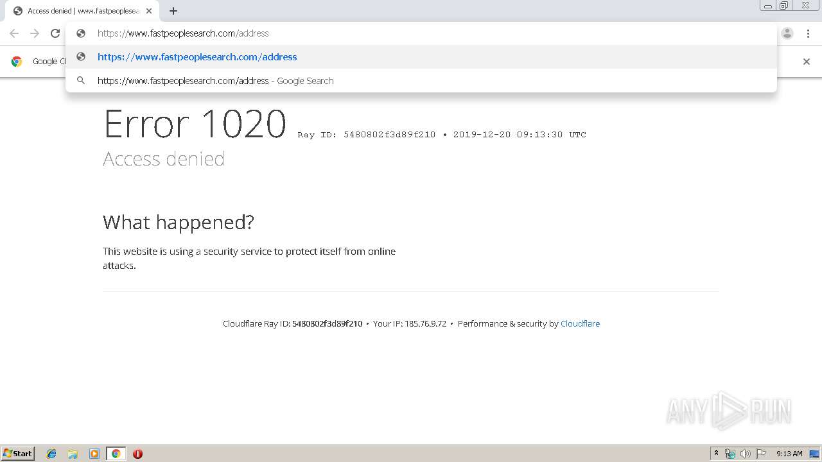Open the Chrome profile avatar
This screenshot has width=822, height=462.
(x=787, y=33)
